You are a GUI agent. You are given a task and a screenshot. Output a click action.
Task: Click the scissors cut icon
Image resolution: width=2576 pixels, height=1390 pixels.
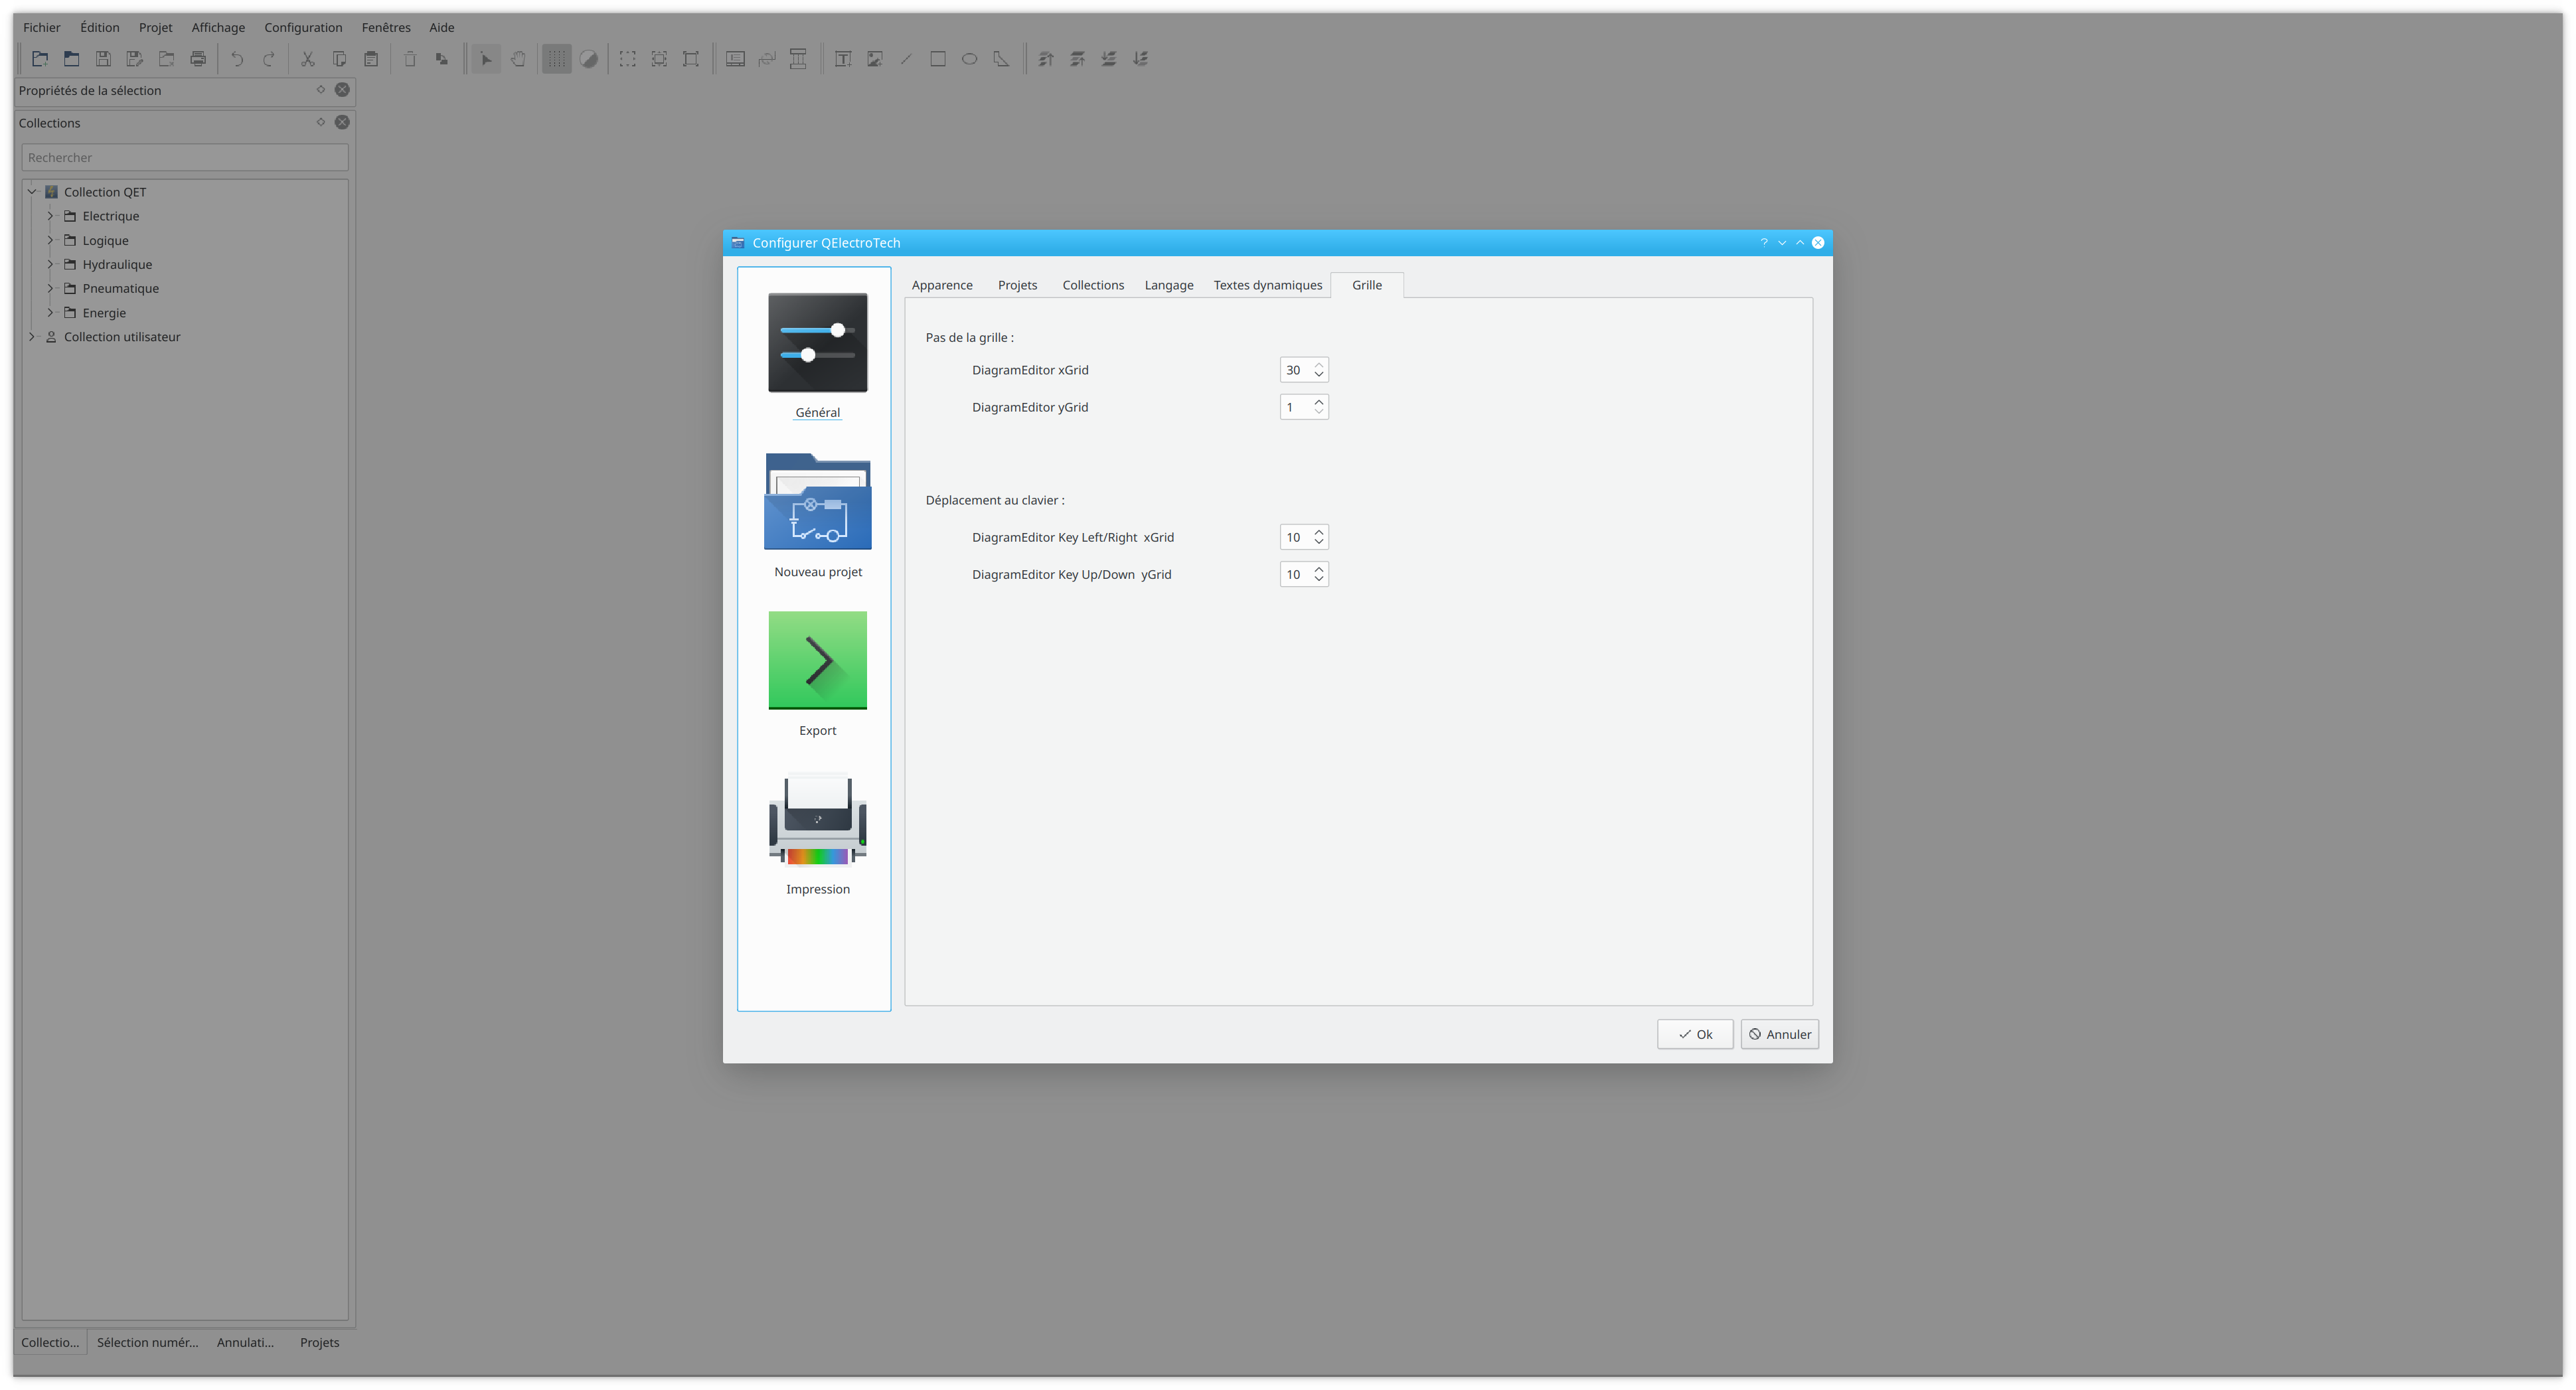click(x=308, y=59)
